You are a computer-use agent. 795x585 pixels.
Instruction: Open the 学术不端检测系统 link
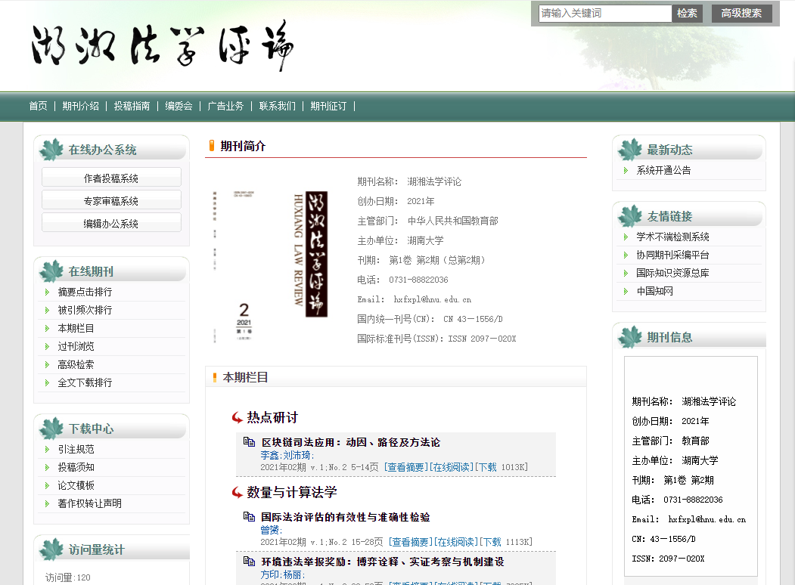672,237
